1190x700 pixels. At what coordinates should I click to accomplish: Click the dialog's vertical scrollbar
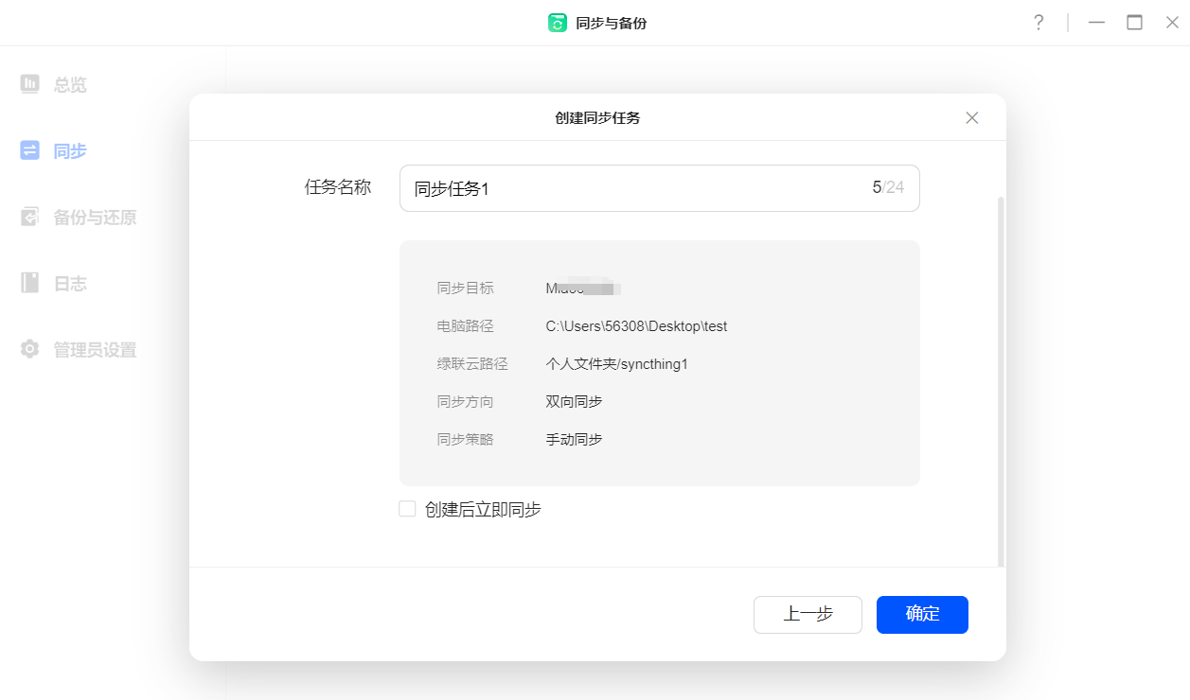[x=1002, y=381]
